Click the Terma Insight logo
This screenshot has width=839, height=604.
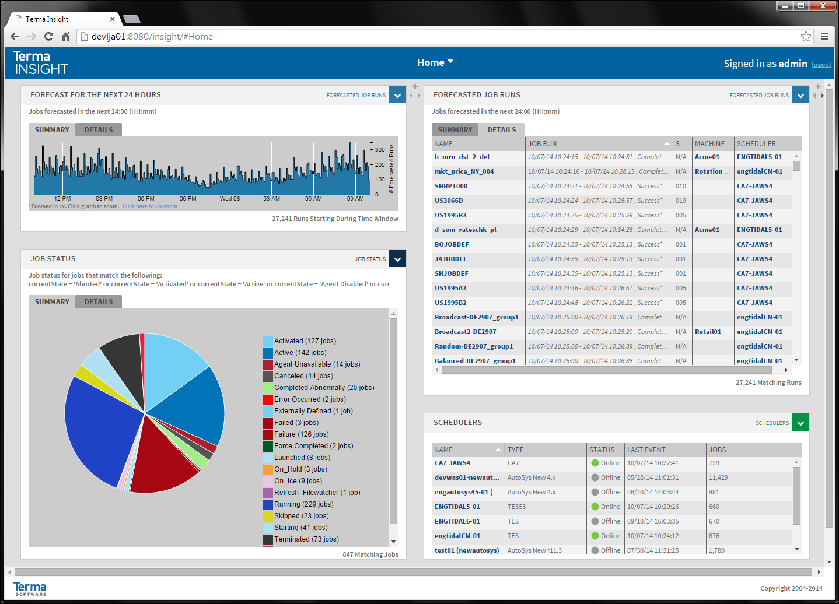[40, 62]
